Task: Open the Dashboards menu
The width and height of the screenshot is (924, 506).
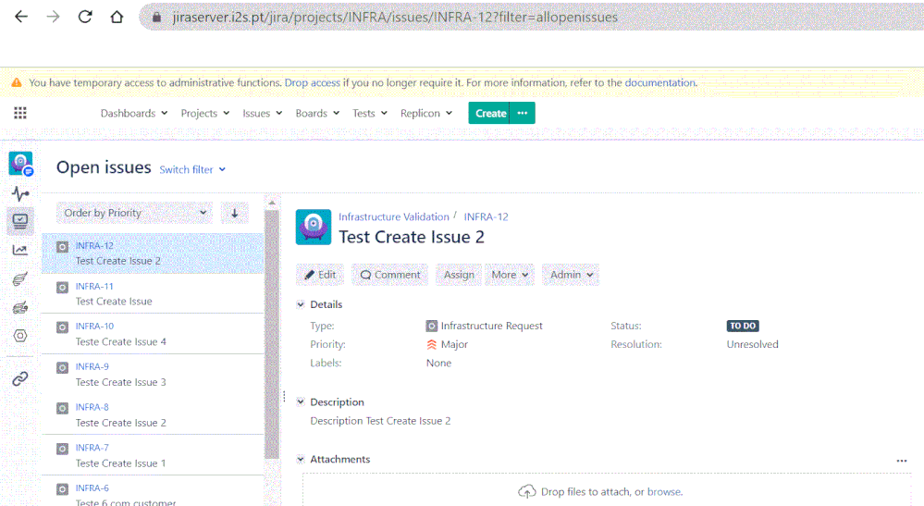Action: tap(134, 113)
